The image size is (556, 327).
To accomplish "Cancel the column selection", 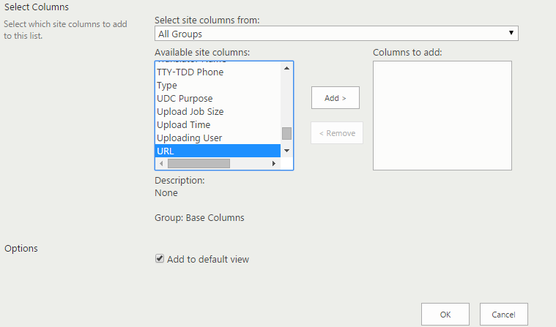I will click(503, 315).
